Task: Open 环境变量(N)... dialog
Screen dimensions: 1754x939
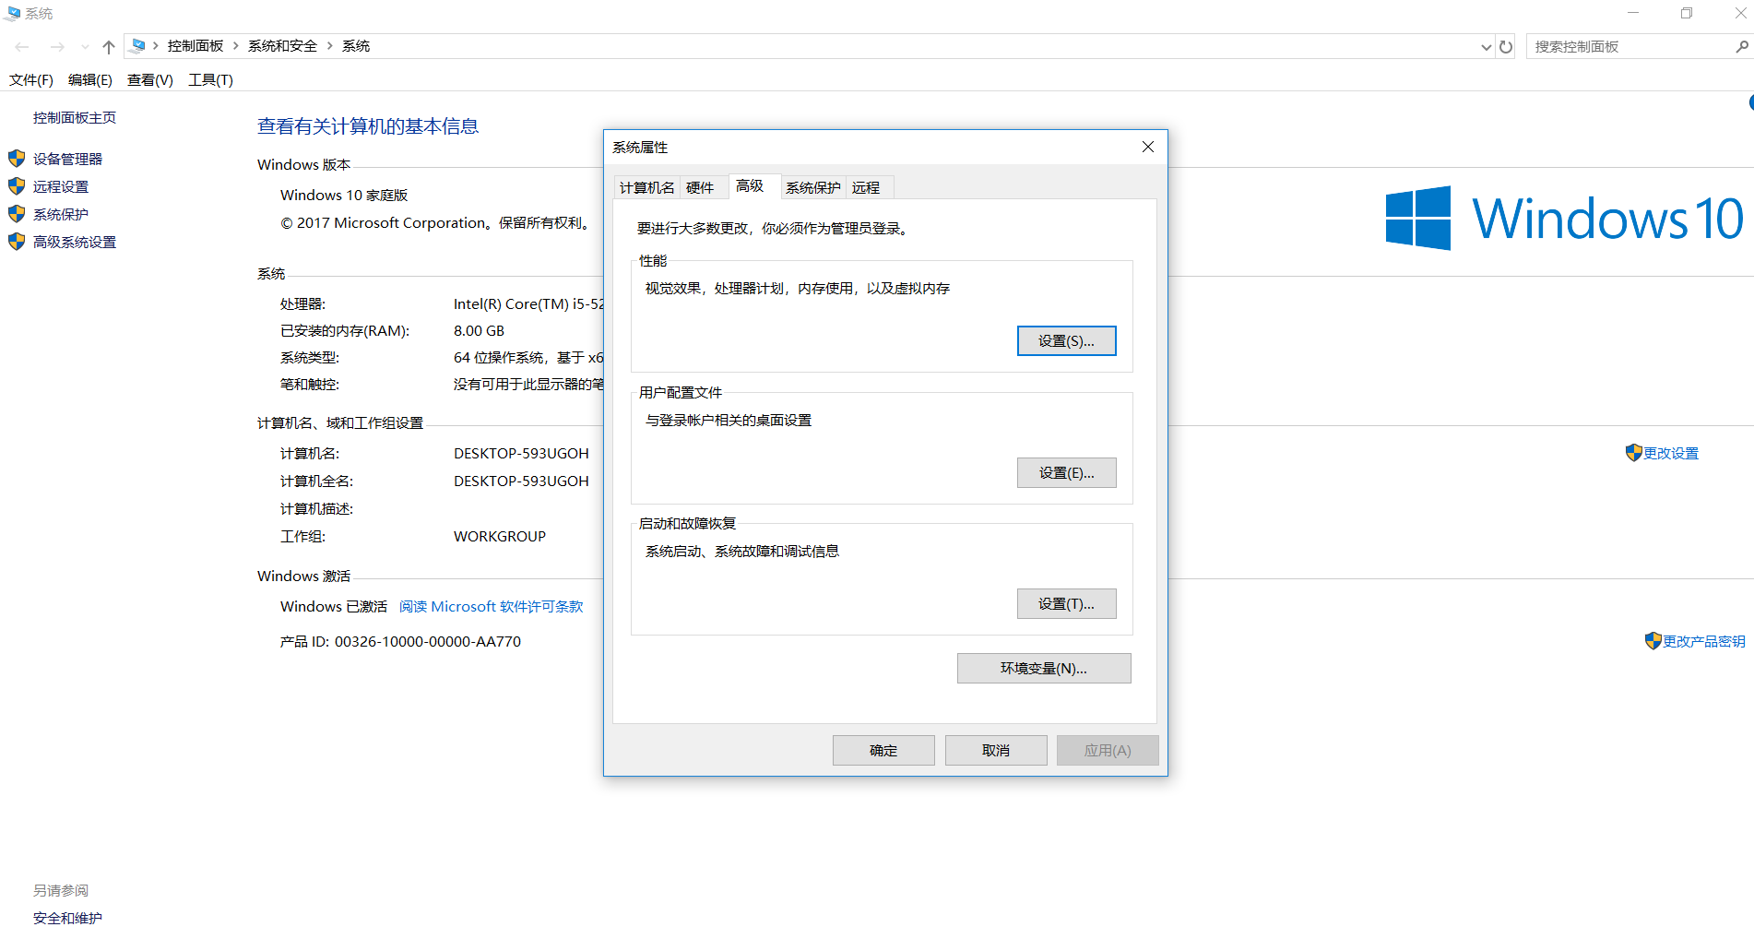Action: coord(1044,668)
